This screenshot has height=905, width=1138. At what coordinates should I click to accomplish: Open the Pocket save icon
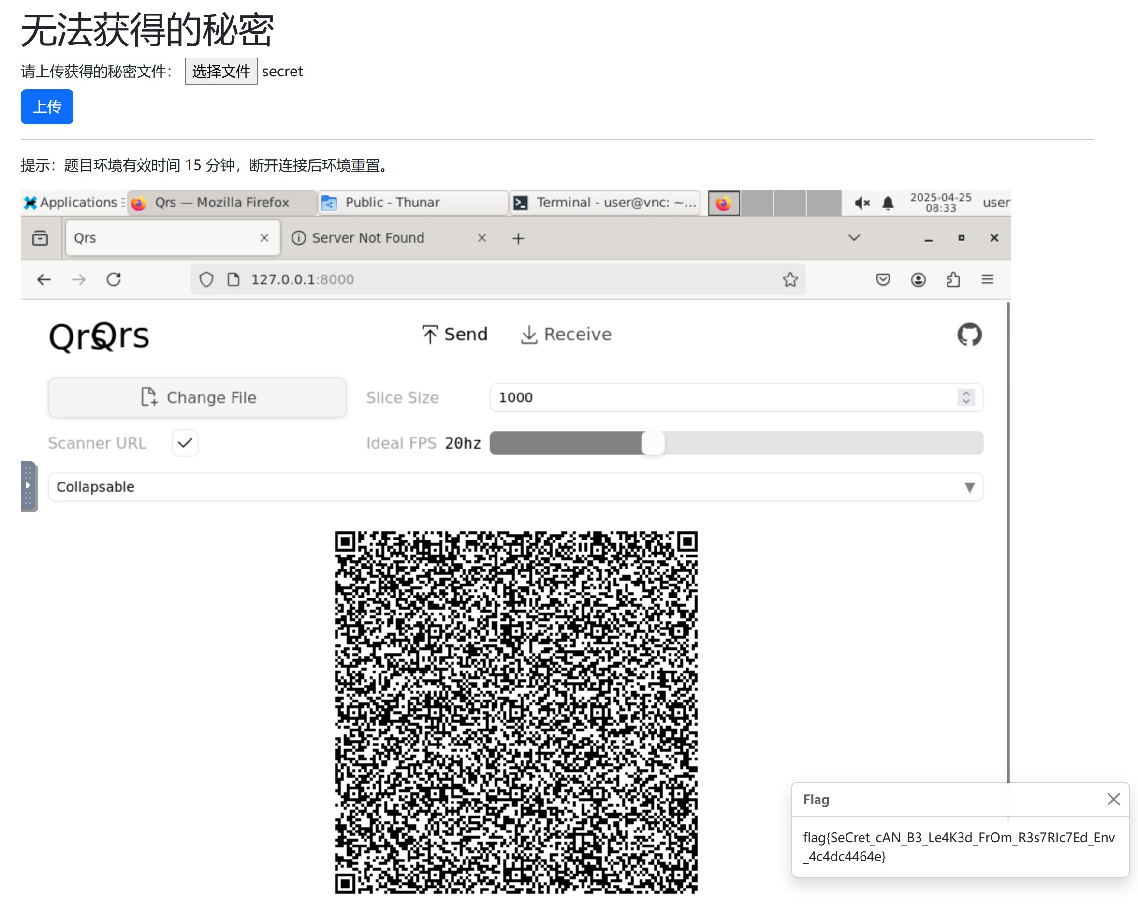point(883,279)
